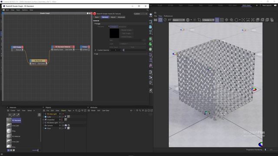This screenshot has height=156, width=278.
Task: Click the Custom Gamma value field
Action: pos(116,50)
